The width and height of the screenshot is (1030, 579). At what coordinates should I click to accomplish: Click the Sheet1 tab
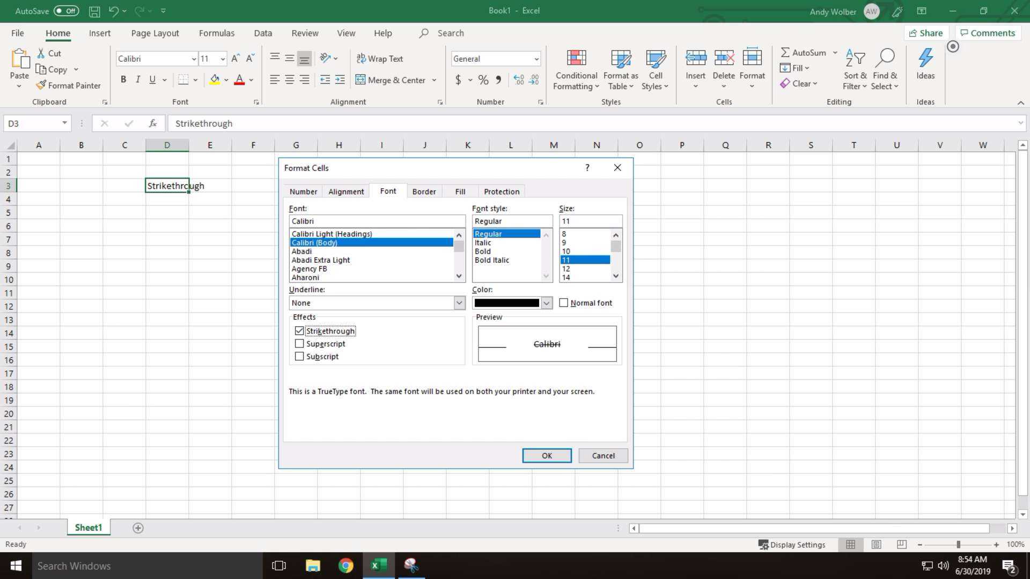tap(89, 528)
